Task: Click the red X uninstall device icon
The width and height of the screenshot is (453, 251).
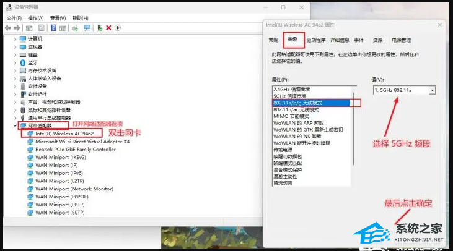Action: pyautogui.click(x=108, y=28)
